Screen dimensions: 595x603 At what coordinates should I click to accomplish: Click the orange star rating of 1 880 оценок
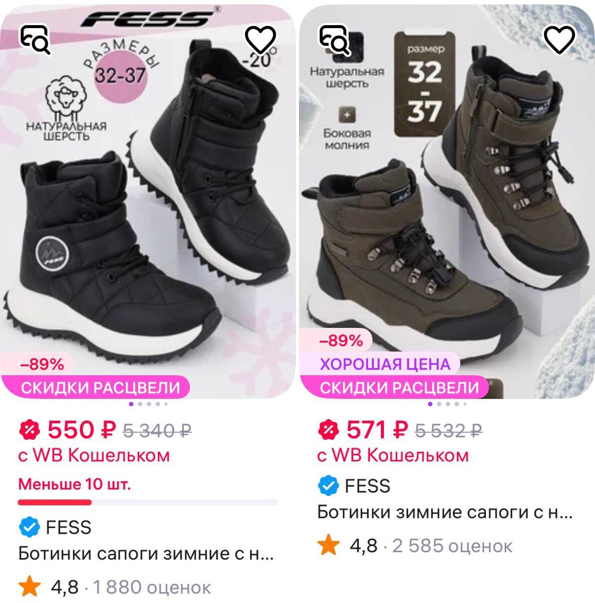pos(30,587)
